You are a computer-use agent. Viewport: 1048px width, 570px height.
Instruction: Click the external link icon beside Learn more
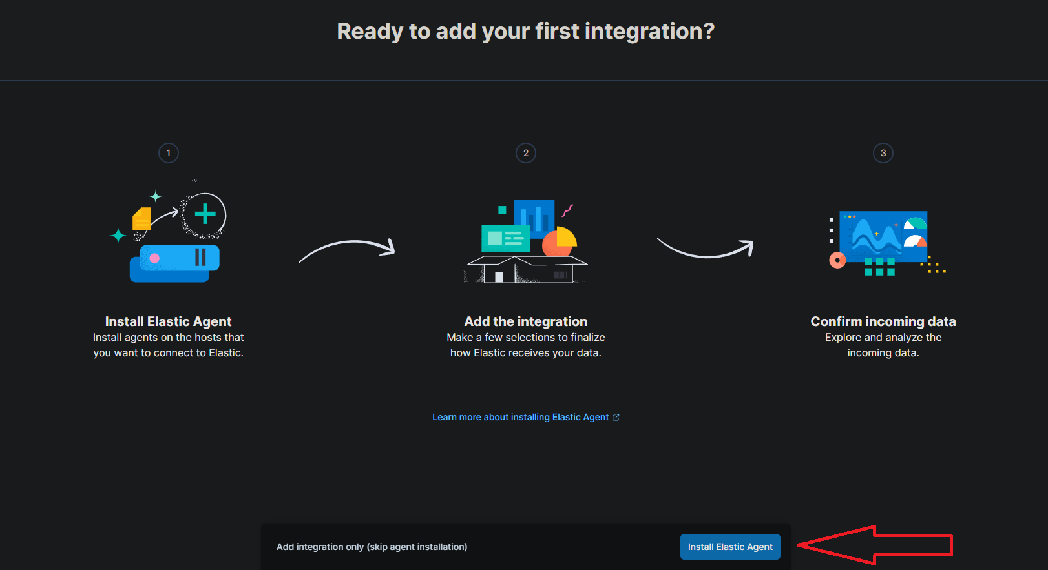616,418
